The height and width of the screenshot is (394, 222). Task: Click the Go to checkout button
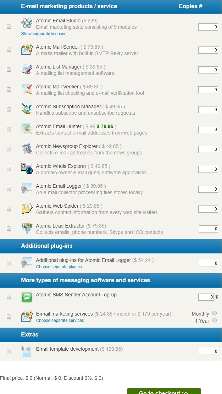(164, 391)
